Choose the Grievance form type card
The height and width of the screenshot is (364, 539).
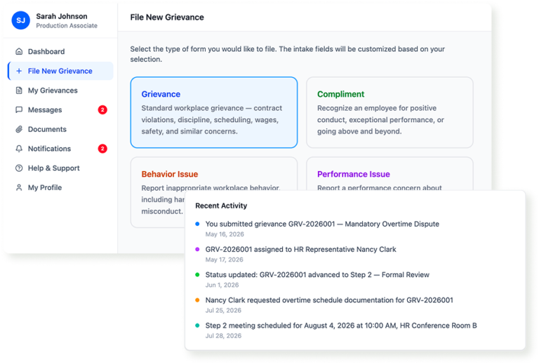click(214, 112)
